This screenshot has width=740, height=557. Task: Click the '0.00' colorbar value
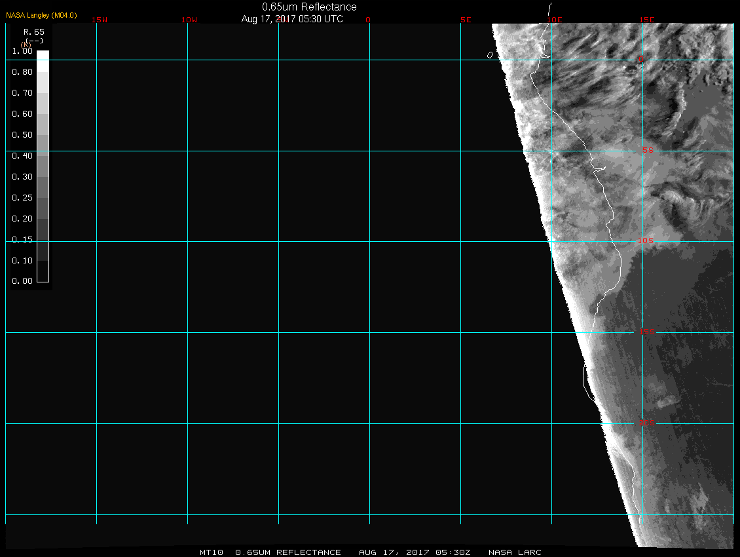point(22,281)
